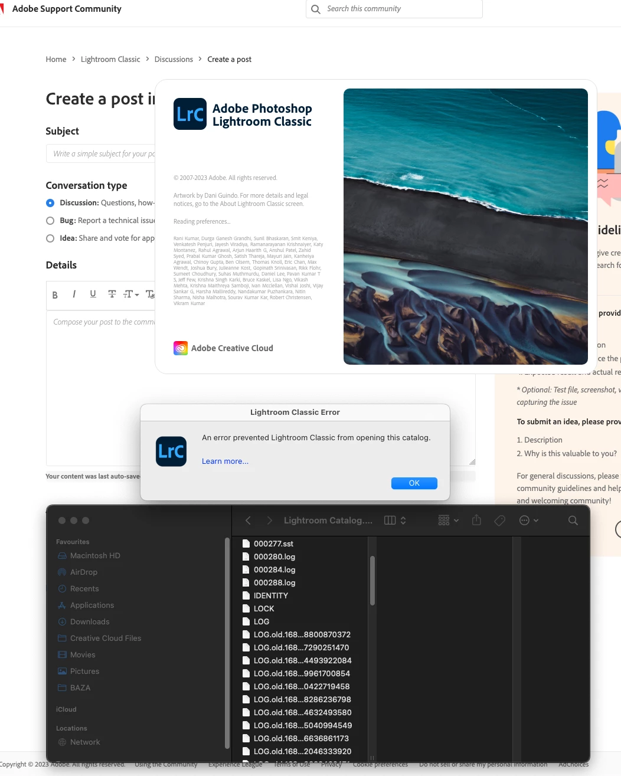Select LOG.old.168...0422719458 file
Image resolution: width=621 pixels, height=776 pixels.
(296, 686)
